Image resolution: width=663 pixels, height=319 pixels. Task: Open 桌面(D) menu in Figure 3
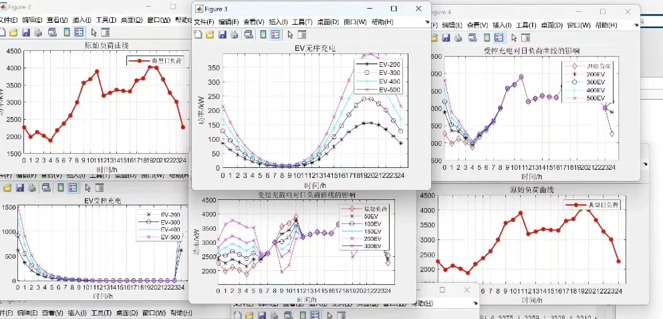pyautogui.click(x=329, y=22)
